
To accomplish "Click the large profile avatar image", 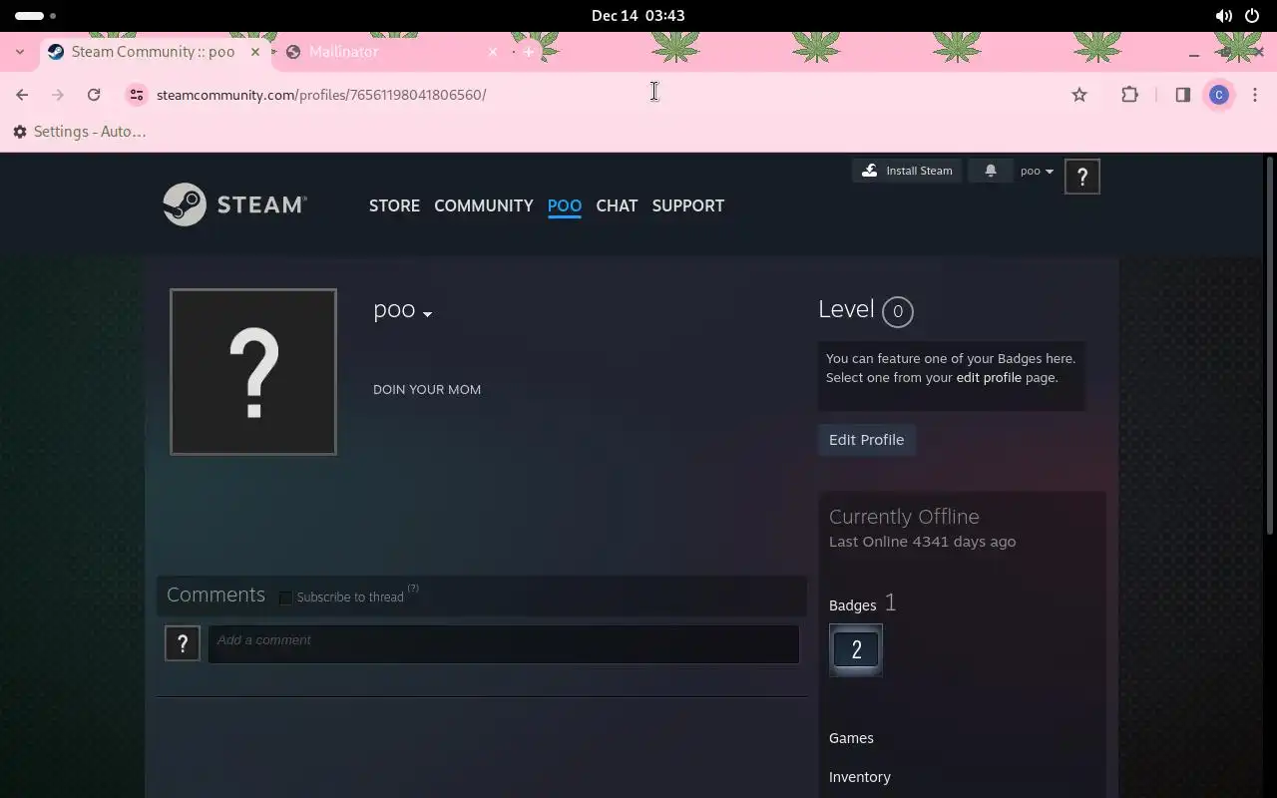I will (253, 372).
